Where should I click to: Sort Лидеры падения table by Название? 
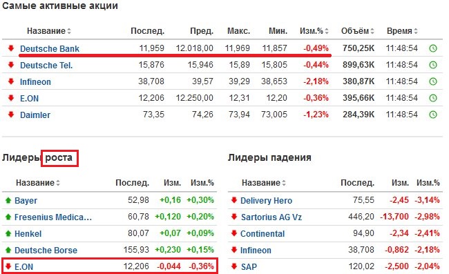pos(264,183)
